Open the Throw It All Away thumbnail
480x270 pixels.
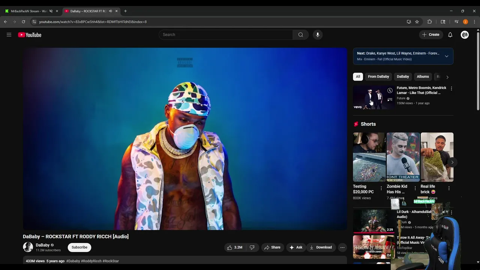pyautogui.click(x=373, y=247)
